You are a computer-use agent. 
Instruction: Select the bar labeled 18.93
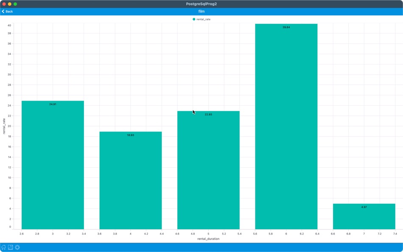[131, 180]
